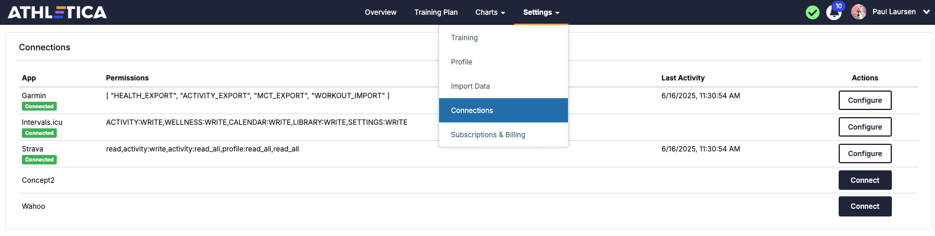Click Intervals.icu ACTIVITY:WRITE permissions text
Viewport: 935px width, 236px height.
pos(257,122)
